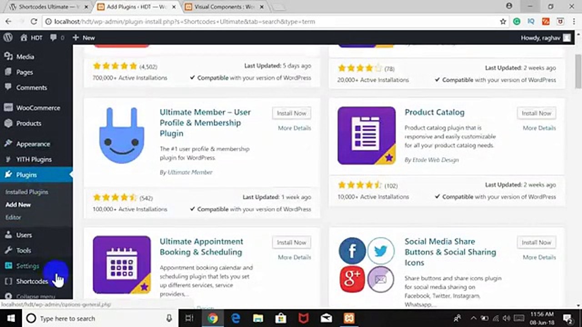Click the social sharing icons thumbnail
This screenshot has width=582, height=327.
tap(366, 264)
